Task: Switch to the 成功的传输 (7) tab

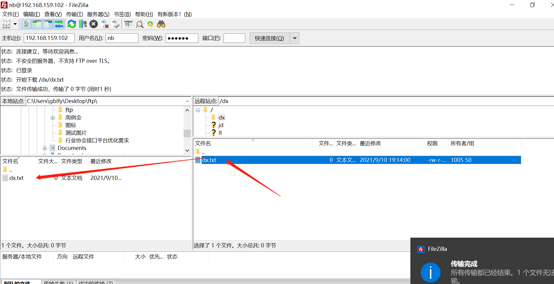Action: [96, 282]
